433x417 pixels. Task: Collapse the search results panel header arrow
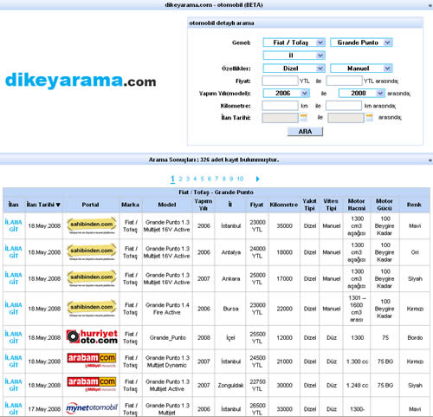(430, 160)
